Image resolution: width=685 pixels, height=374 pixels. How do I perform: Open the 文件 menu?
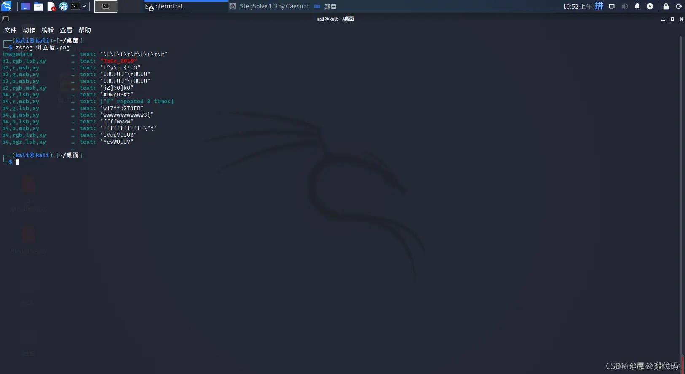[11, 30]
